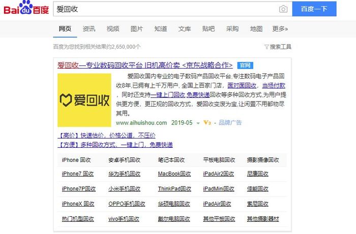Expand the dropdown arrow after 2019-05
This screenshot has height=234, width=356.
coord(198,123)
